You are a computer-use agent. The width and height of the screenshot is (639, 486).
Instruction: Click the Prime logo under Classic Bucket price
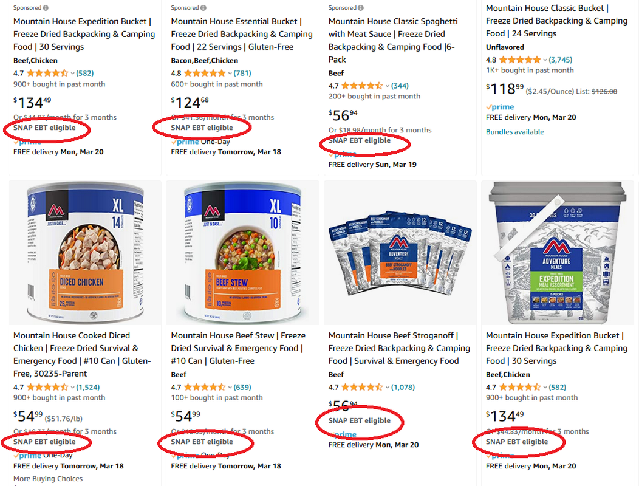coord(500,107)
